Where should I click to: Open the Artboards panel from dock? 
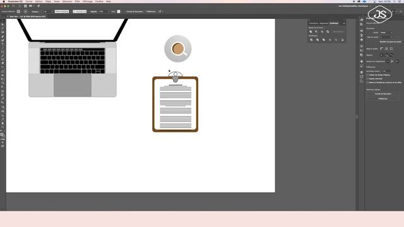[362, 81]
